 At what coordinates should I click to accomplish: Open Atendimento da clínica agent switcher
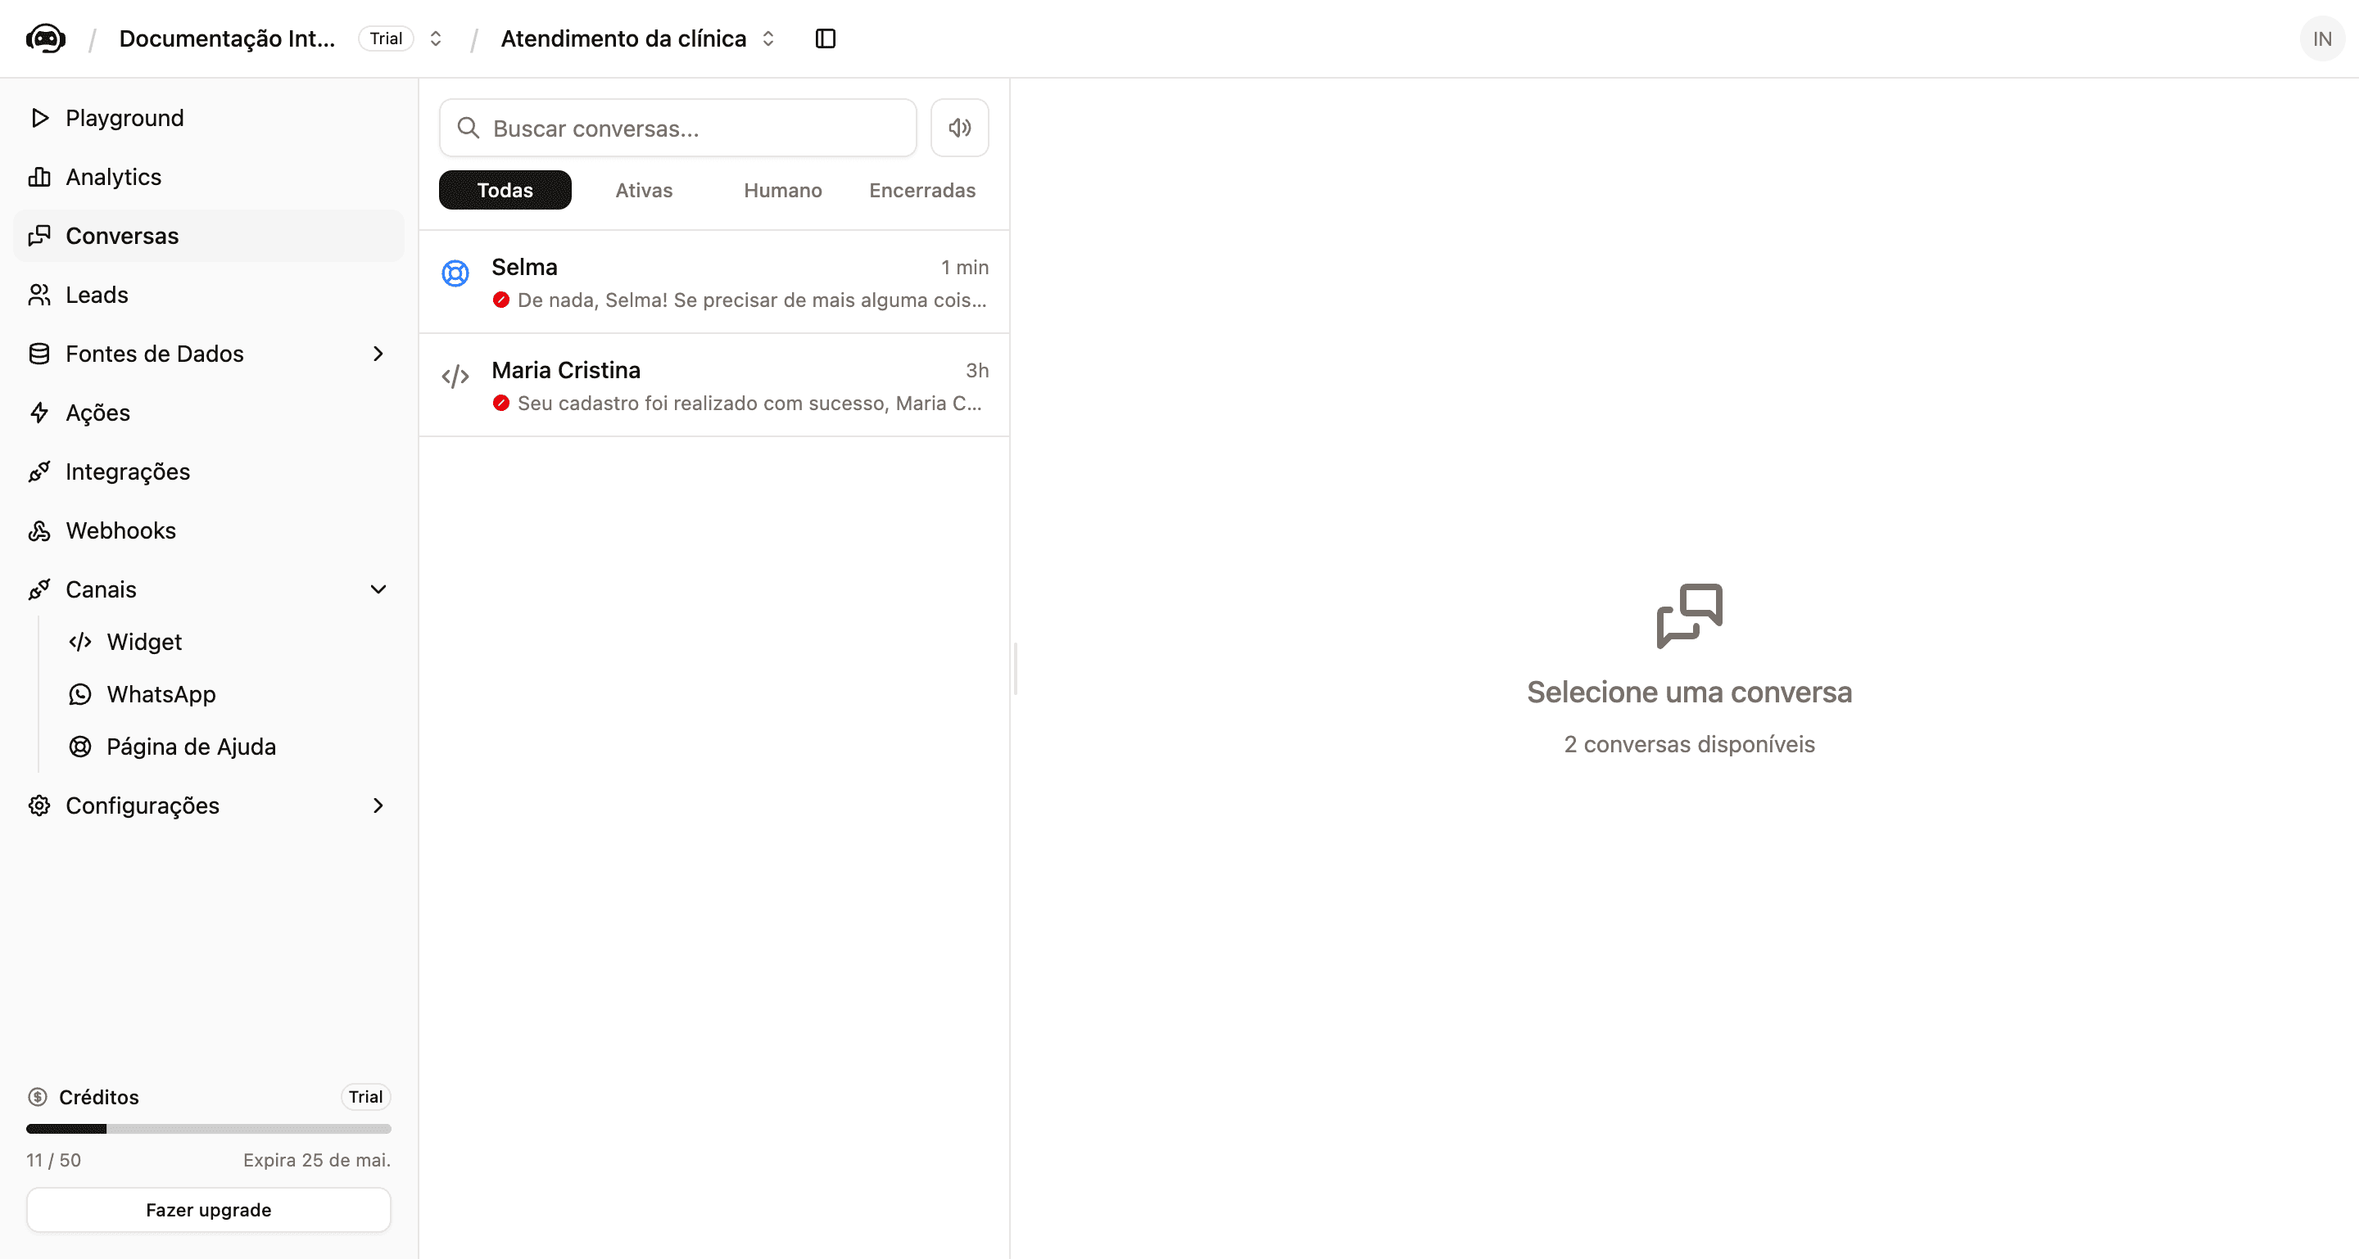pyautogui.click(x=768, y=38)
